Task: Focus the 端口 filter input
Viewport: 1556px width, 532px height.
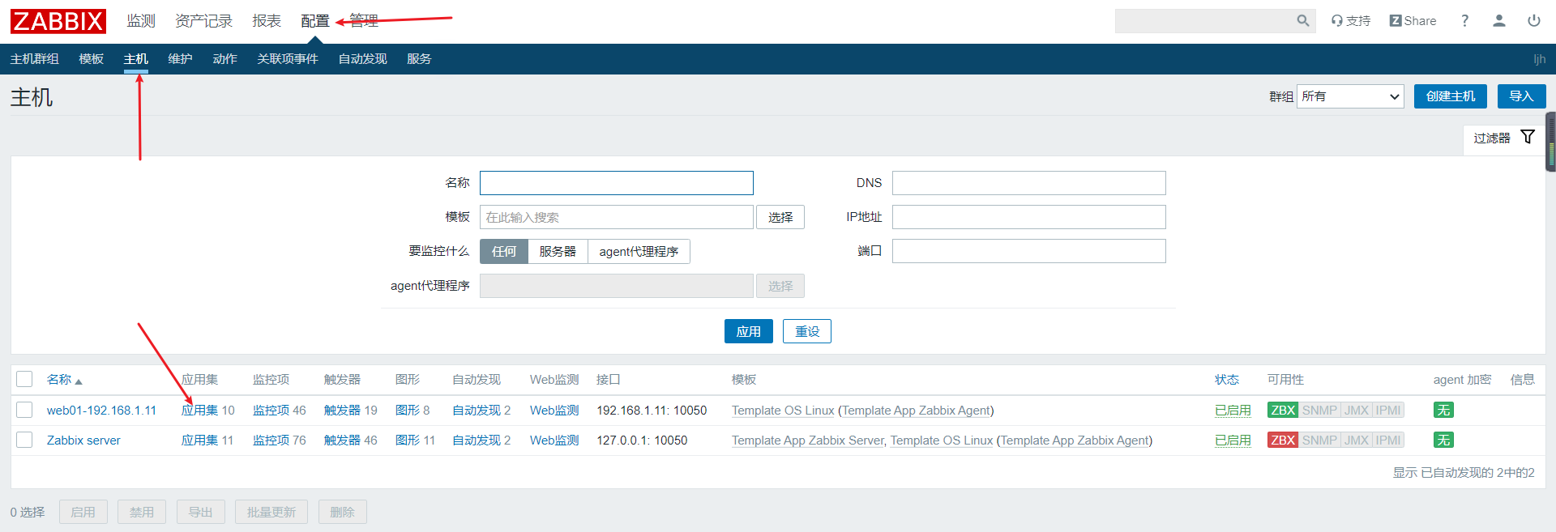Action: tap(1029, 251)
